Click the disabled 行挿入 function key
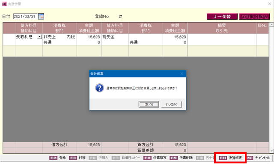 coord(98,158)
